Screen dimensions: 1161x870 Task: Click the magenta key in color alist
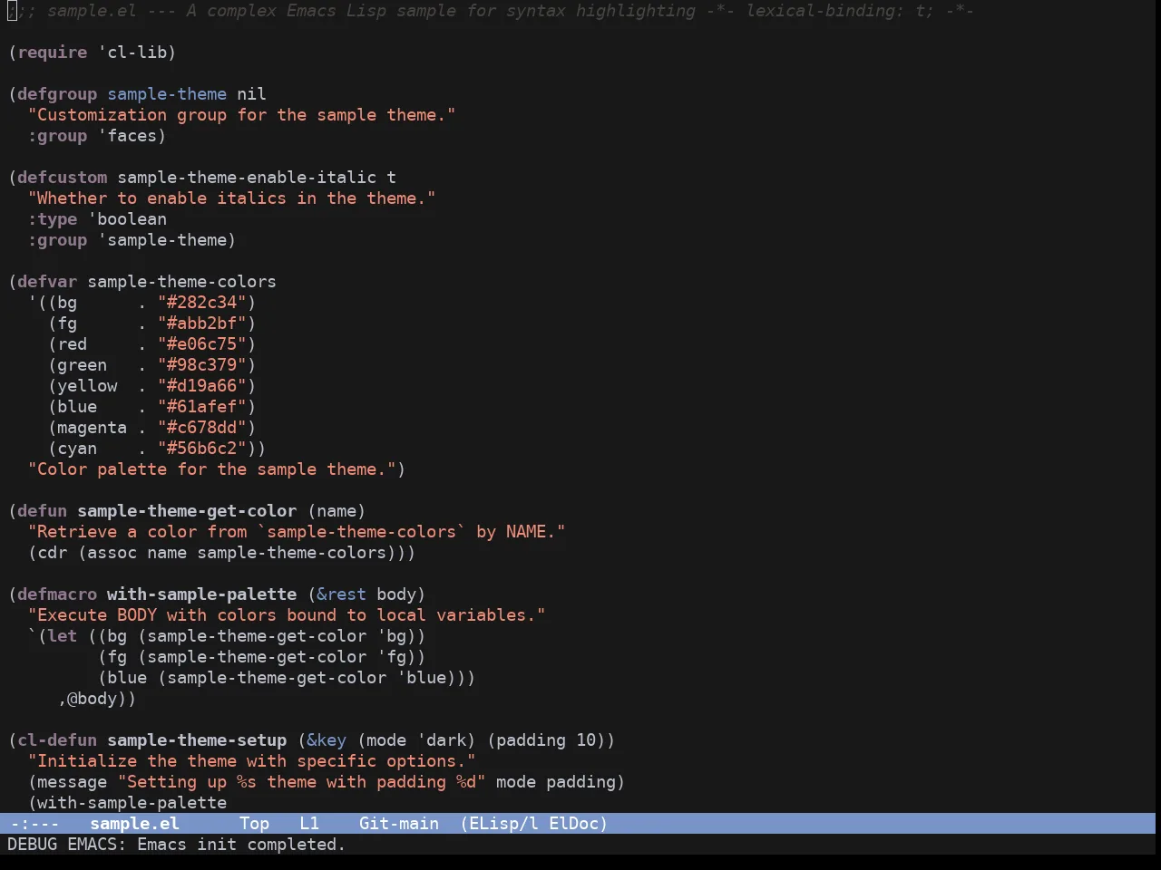93,428
